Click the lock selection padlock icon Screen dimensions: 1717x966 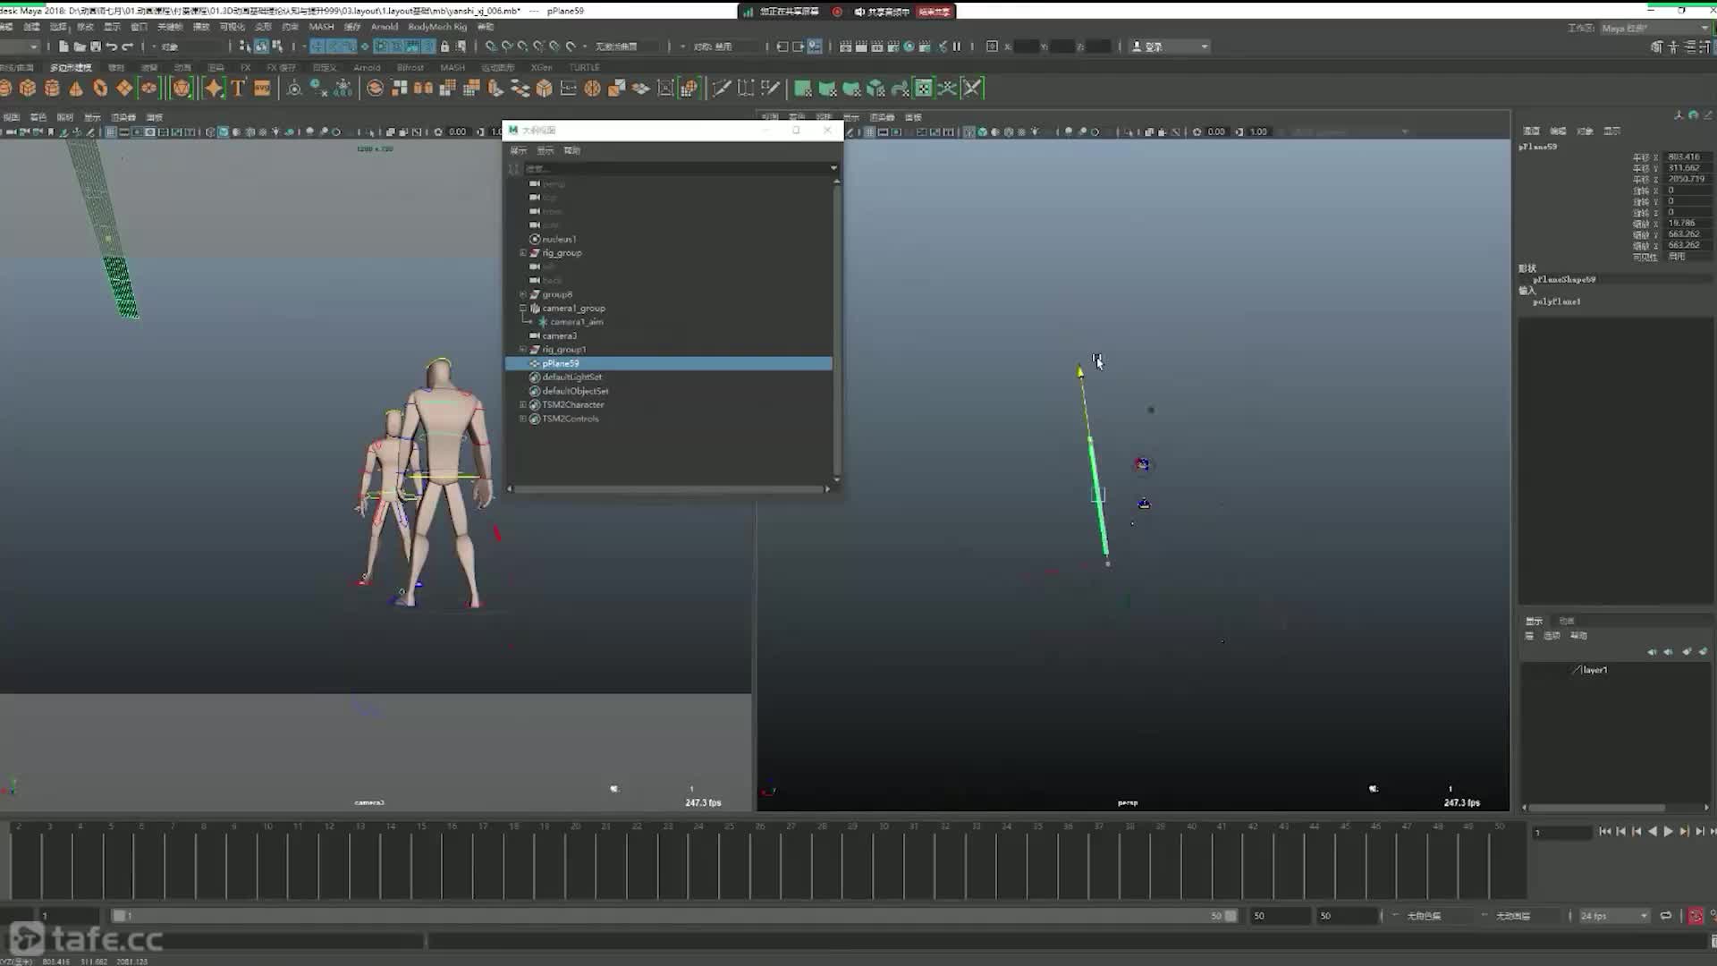tap(444, 47)
